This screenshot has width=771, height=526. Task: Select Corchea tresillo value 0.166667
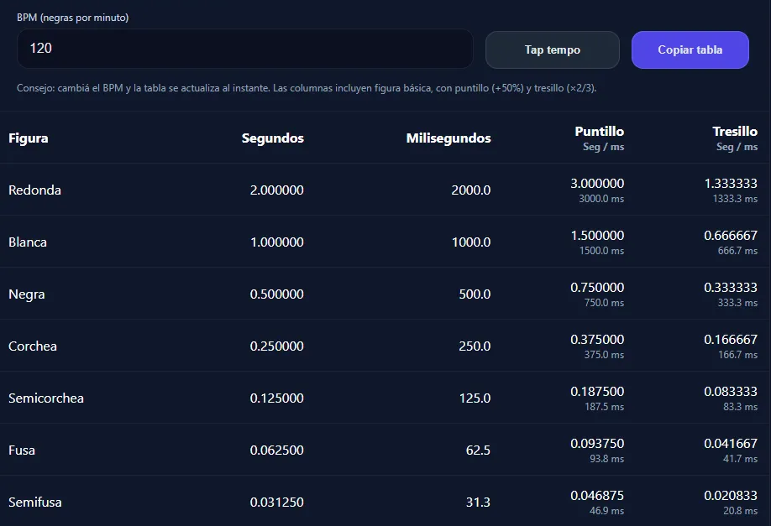tap(731, 340)
